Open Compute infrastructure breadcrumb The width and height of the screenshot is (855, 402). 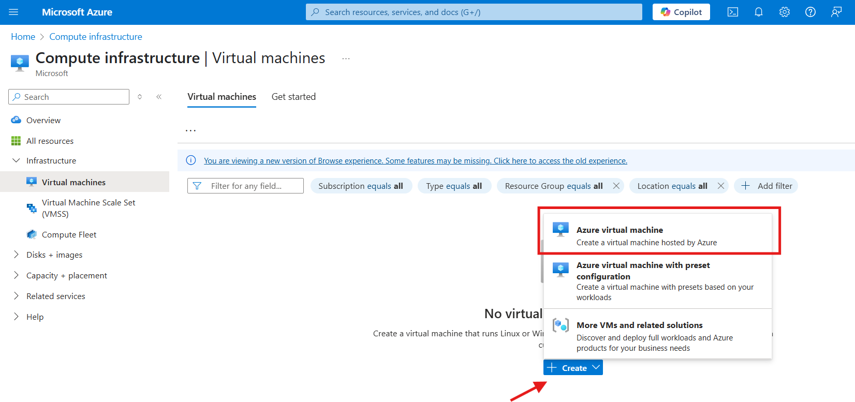click(96, 37)
